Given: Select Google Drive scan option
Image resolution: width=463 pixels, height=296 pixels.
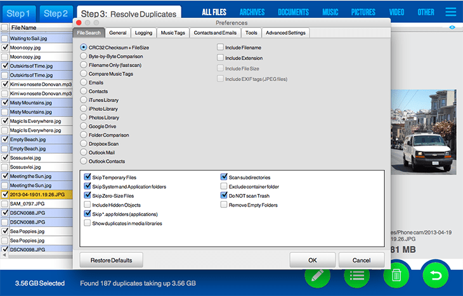Looking at the screenshot, I should tap(84, 126).
